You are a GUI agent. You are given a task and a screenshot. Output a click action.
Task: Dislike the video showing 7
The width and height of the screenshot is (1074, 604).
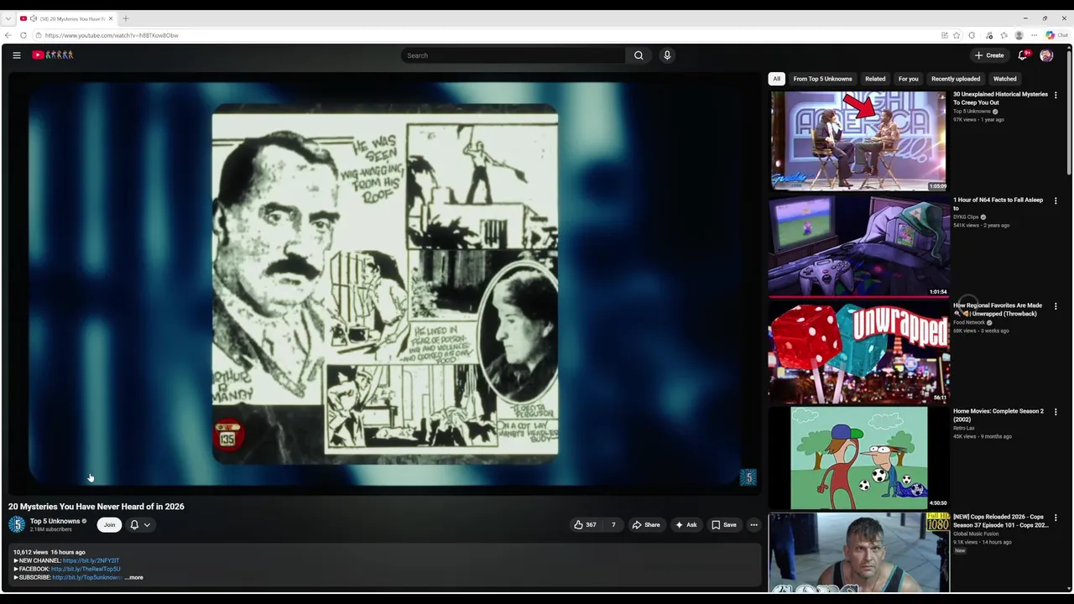coord(613,525)
